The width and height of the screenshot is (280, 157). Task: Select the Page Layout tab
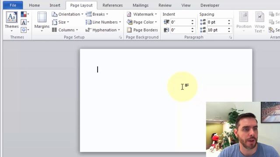pyautogui.click(x=81, y=5)
